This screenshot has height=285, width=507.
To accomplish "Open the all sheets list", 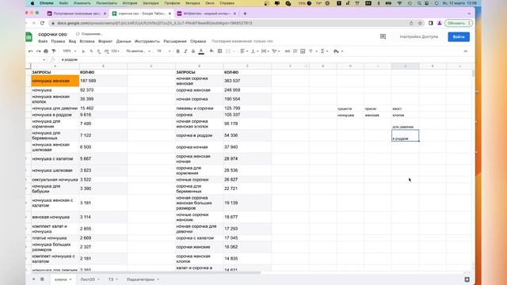I will pos(42,279).
